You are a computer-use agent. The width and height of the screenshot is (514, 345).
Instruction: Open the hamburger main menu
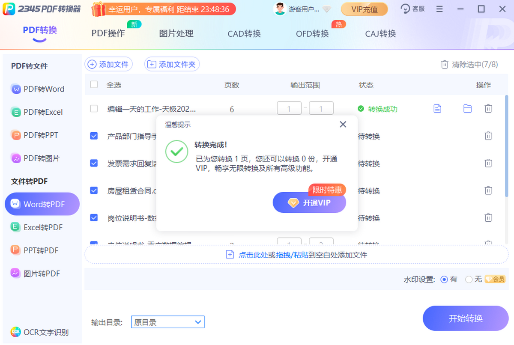click(x=439, y=9)
